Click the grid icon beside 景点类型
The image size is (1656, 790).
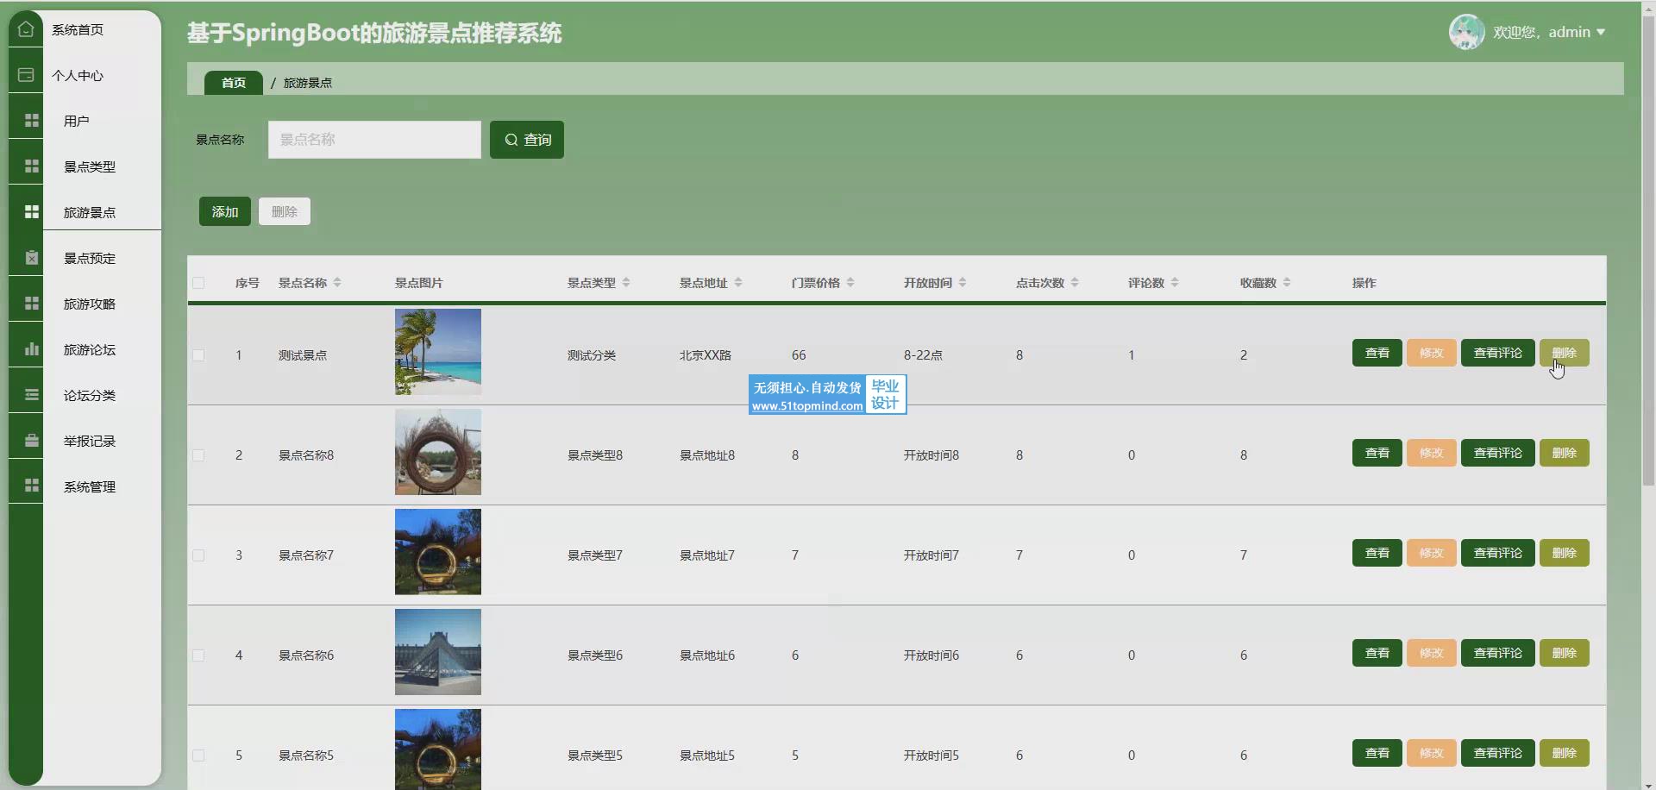point(32,166)
